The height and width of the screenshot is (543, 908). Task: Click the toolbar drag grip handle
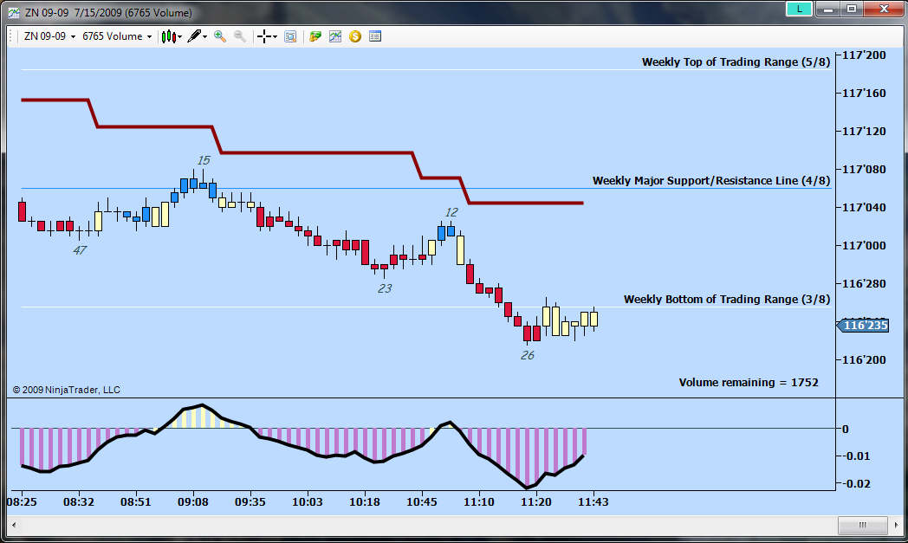11,36
